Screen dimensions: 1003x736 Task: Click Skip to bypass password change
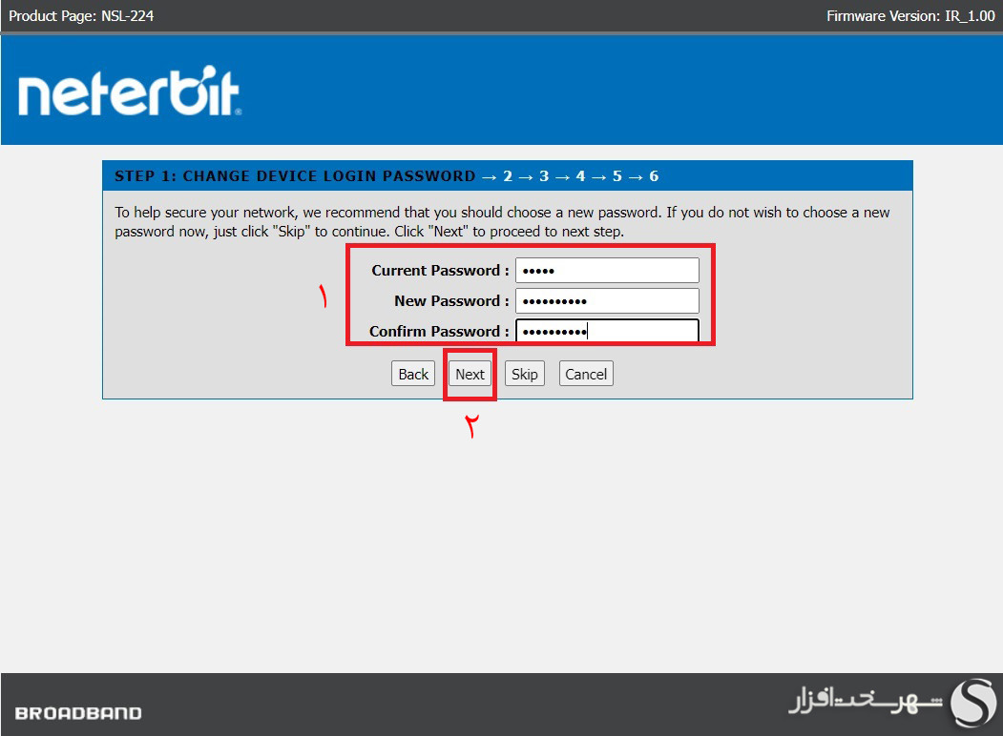(524, 373)
